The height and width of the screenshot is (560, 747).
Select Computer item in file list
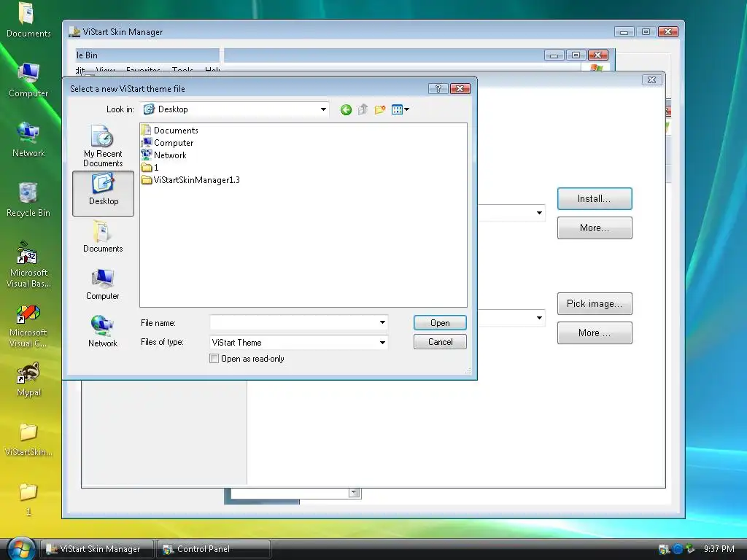(x=167, y=142)
